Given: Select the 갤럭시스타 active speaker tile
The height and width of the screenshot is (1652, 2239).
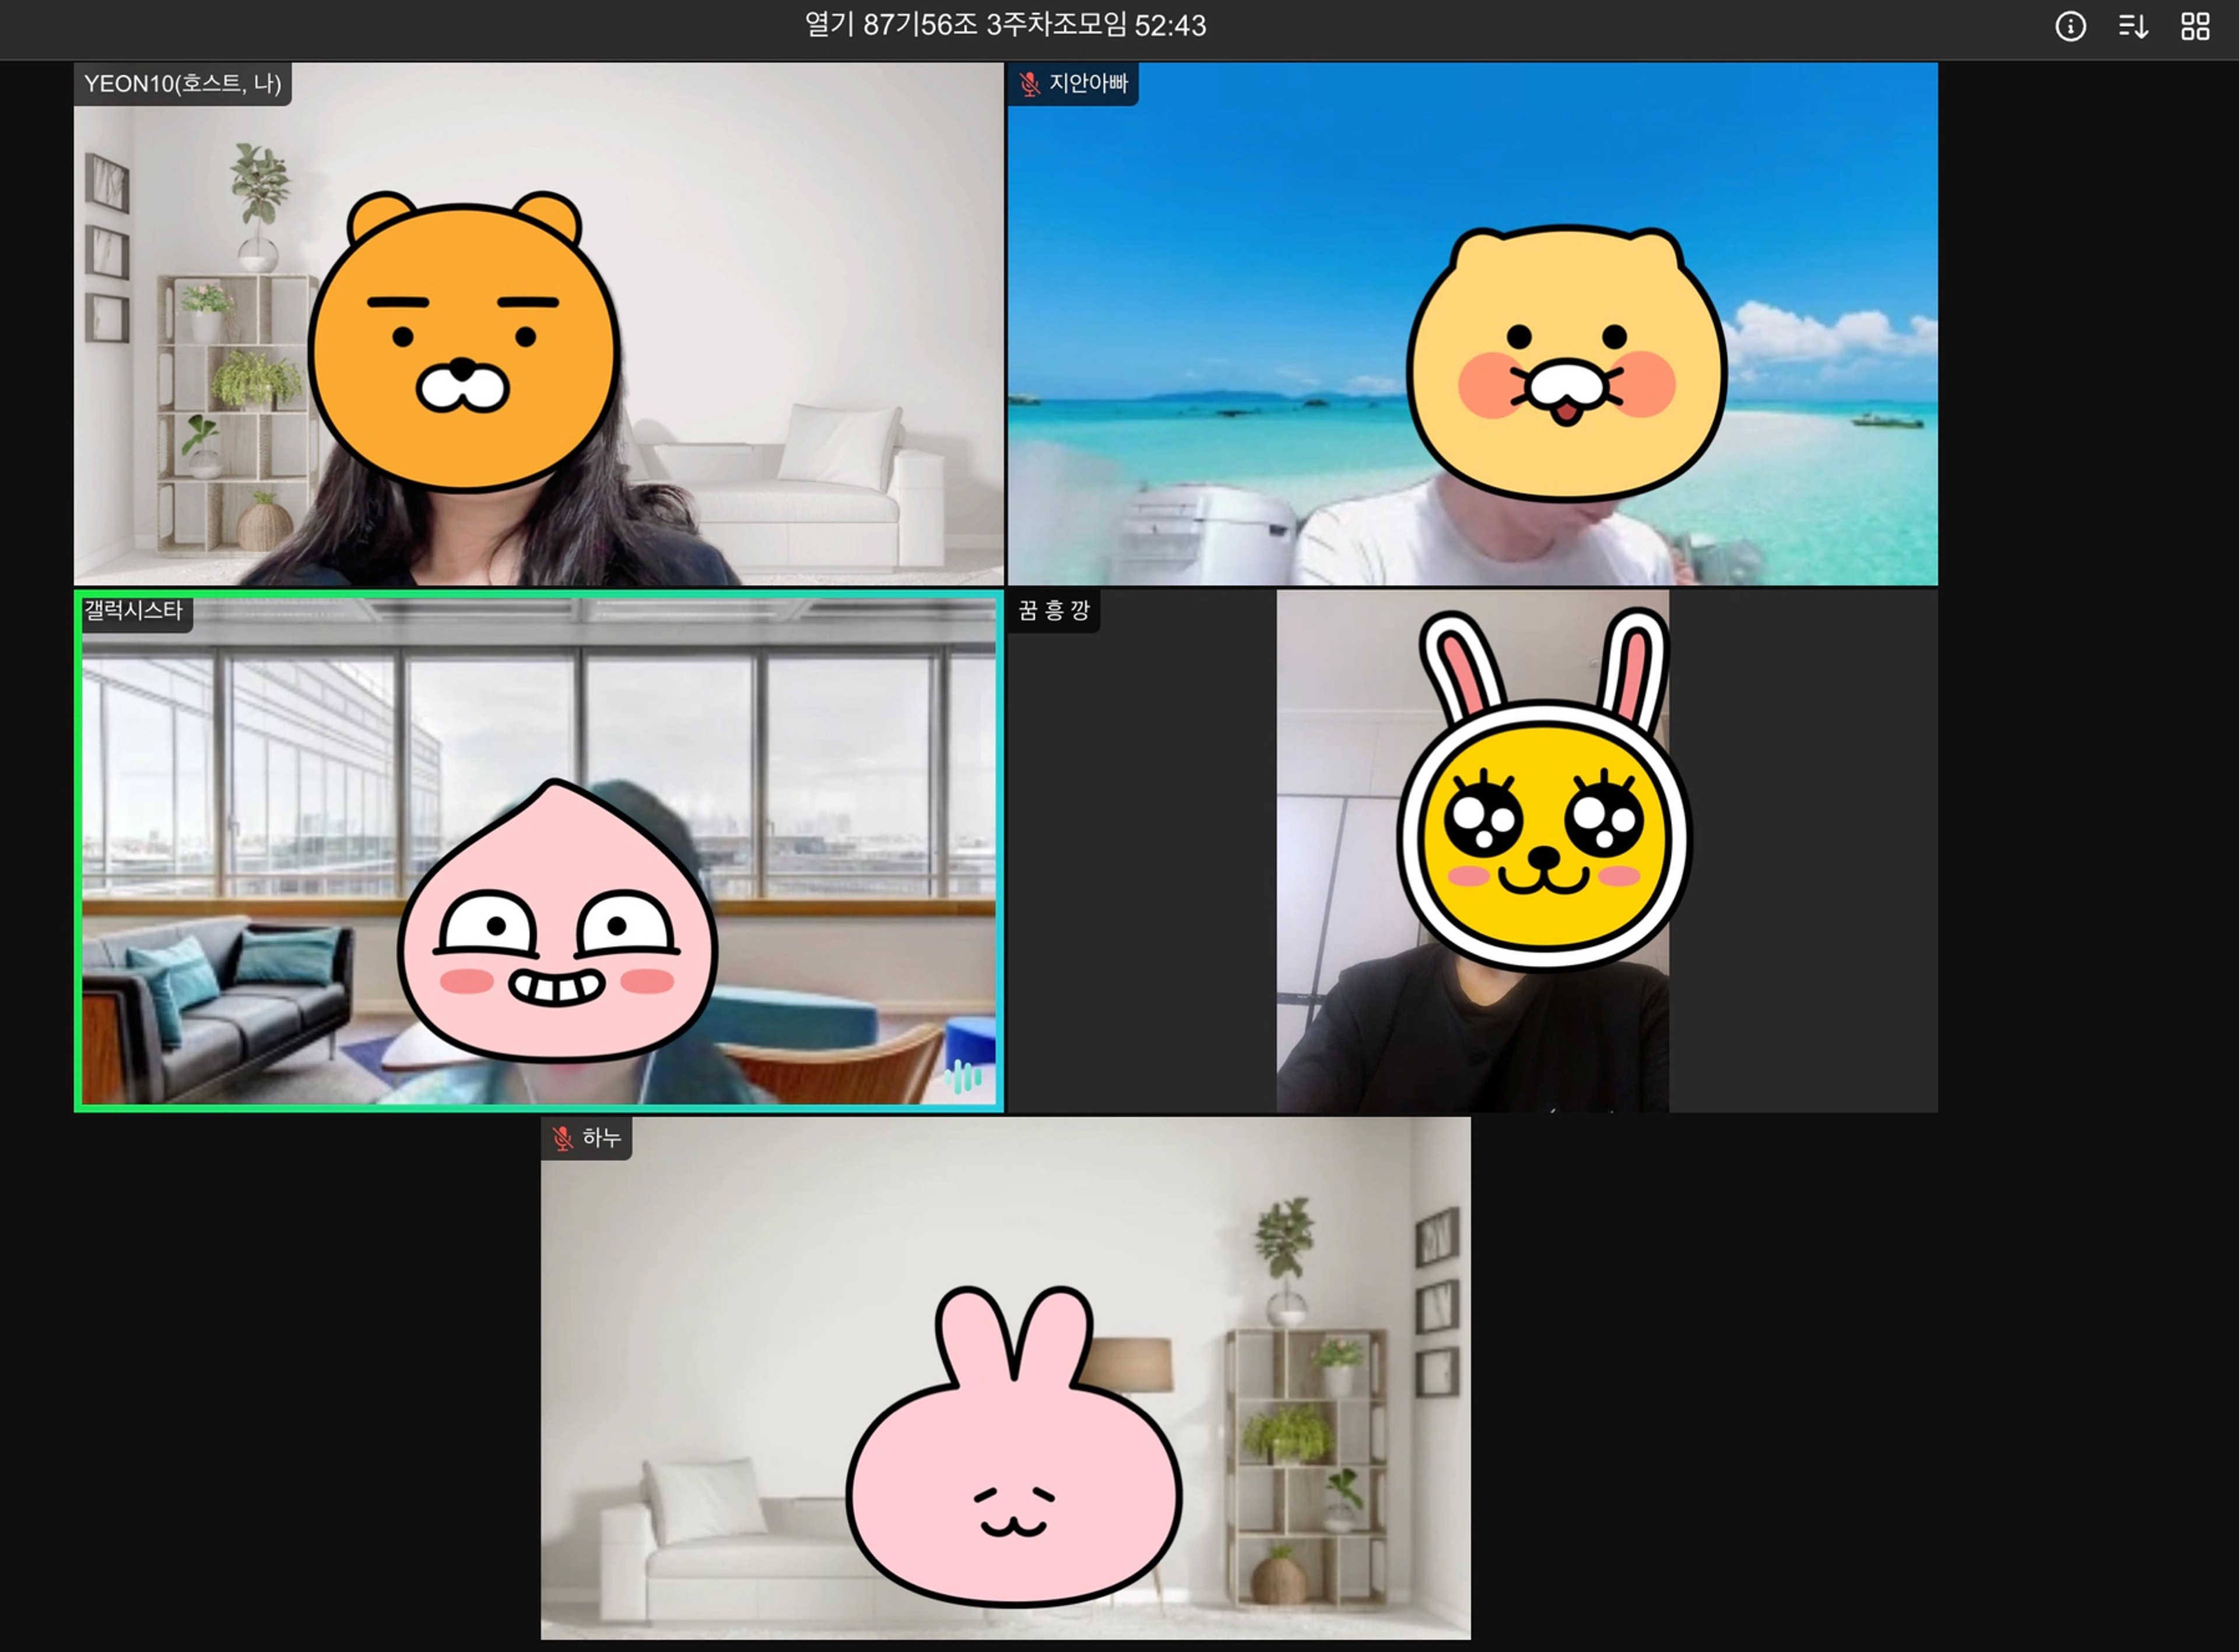Looking at the screenshot, I should point(538,851).
